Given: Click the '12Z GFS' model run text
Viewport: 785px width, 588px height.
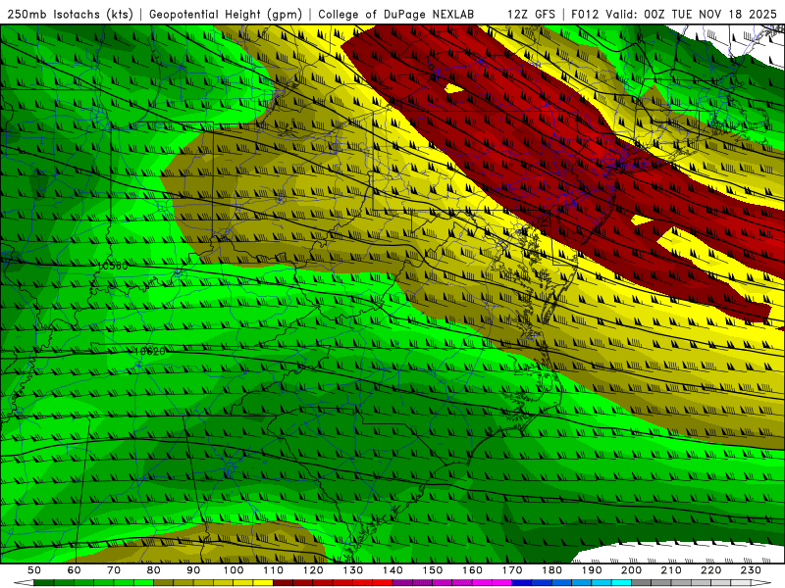Looking at the screenshot, I should pos(531,15).
